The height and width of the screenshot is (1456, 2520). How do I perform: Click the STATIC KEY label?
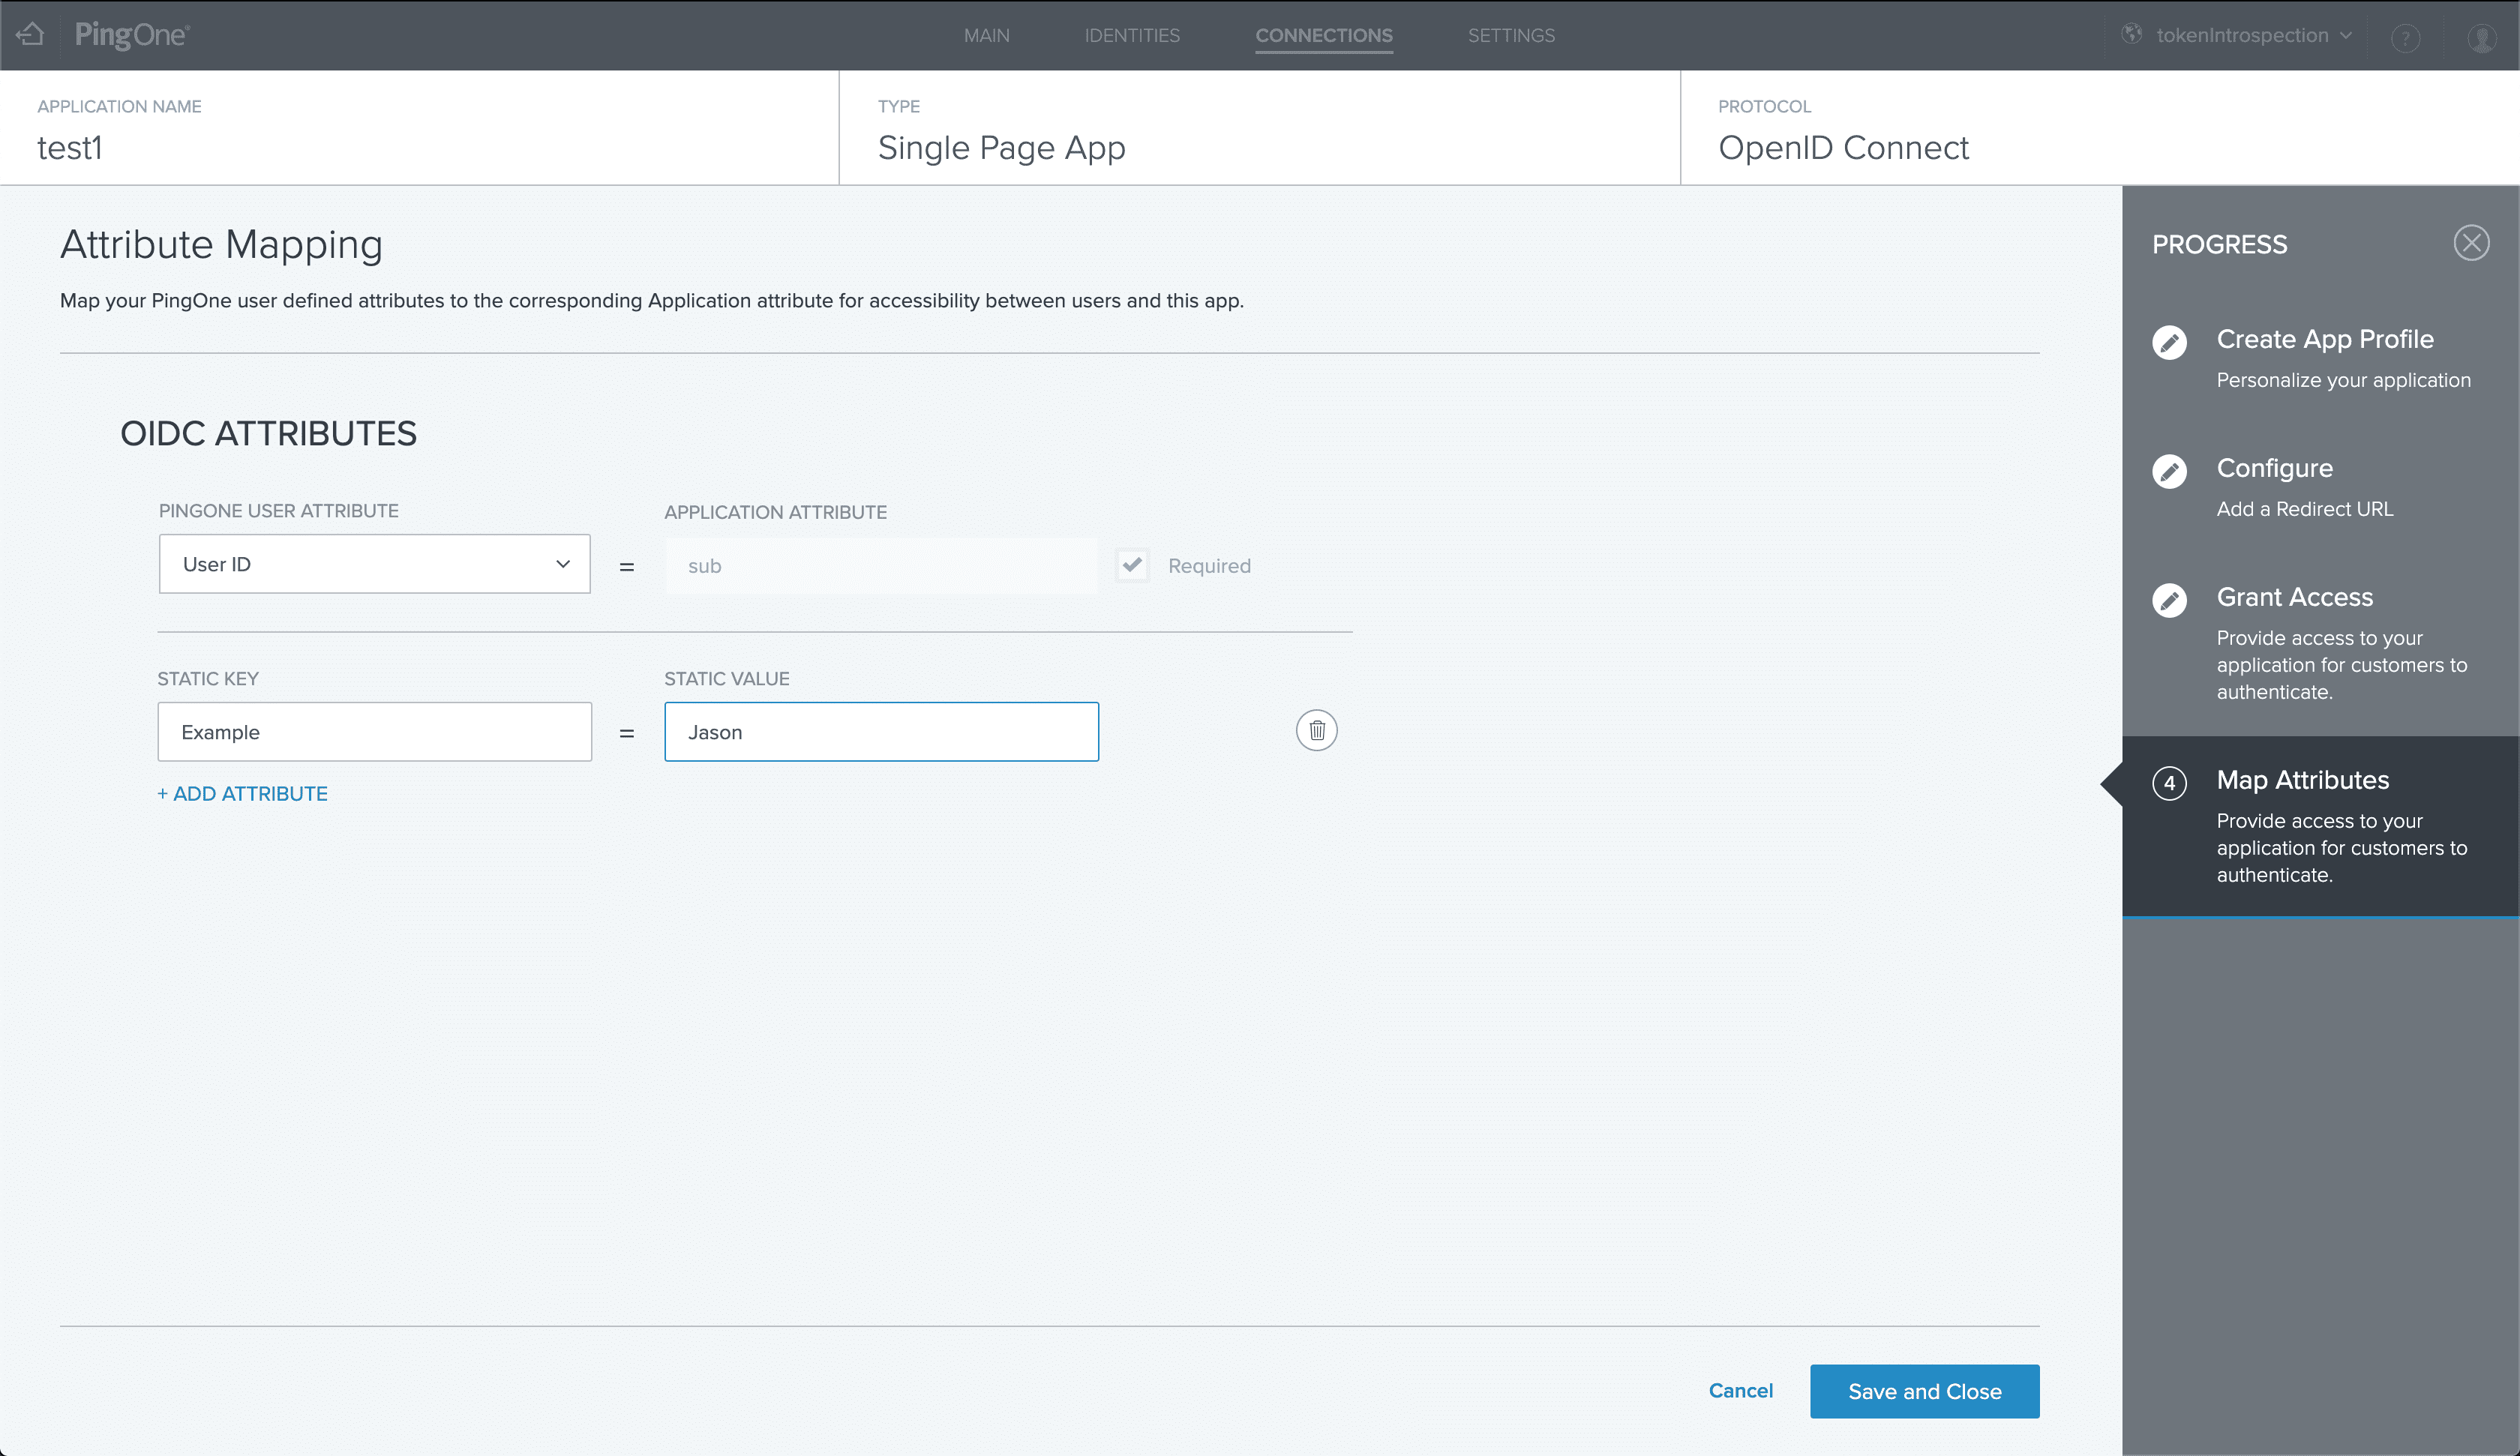[207, 679]
